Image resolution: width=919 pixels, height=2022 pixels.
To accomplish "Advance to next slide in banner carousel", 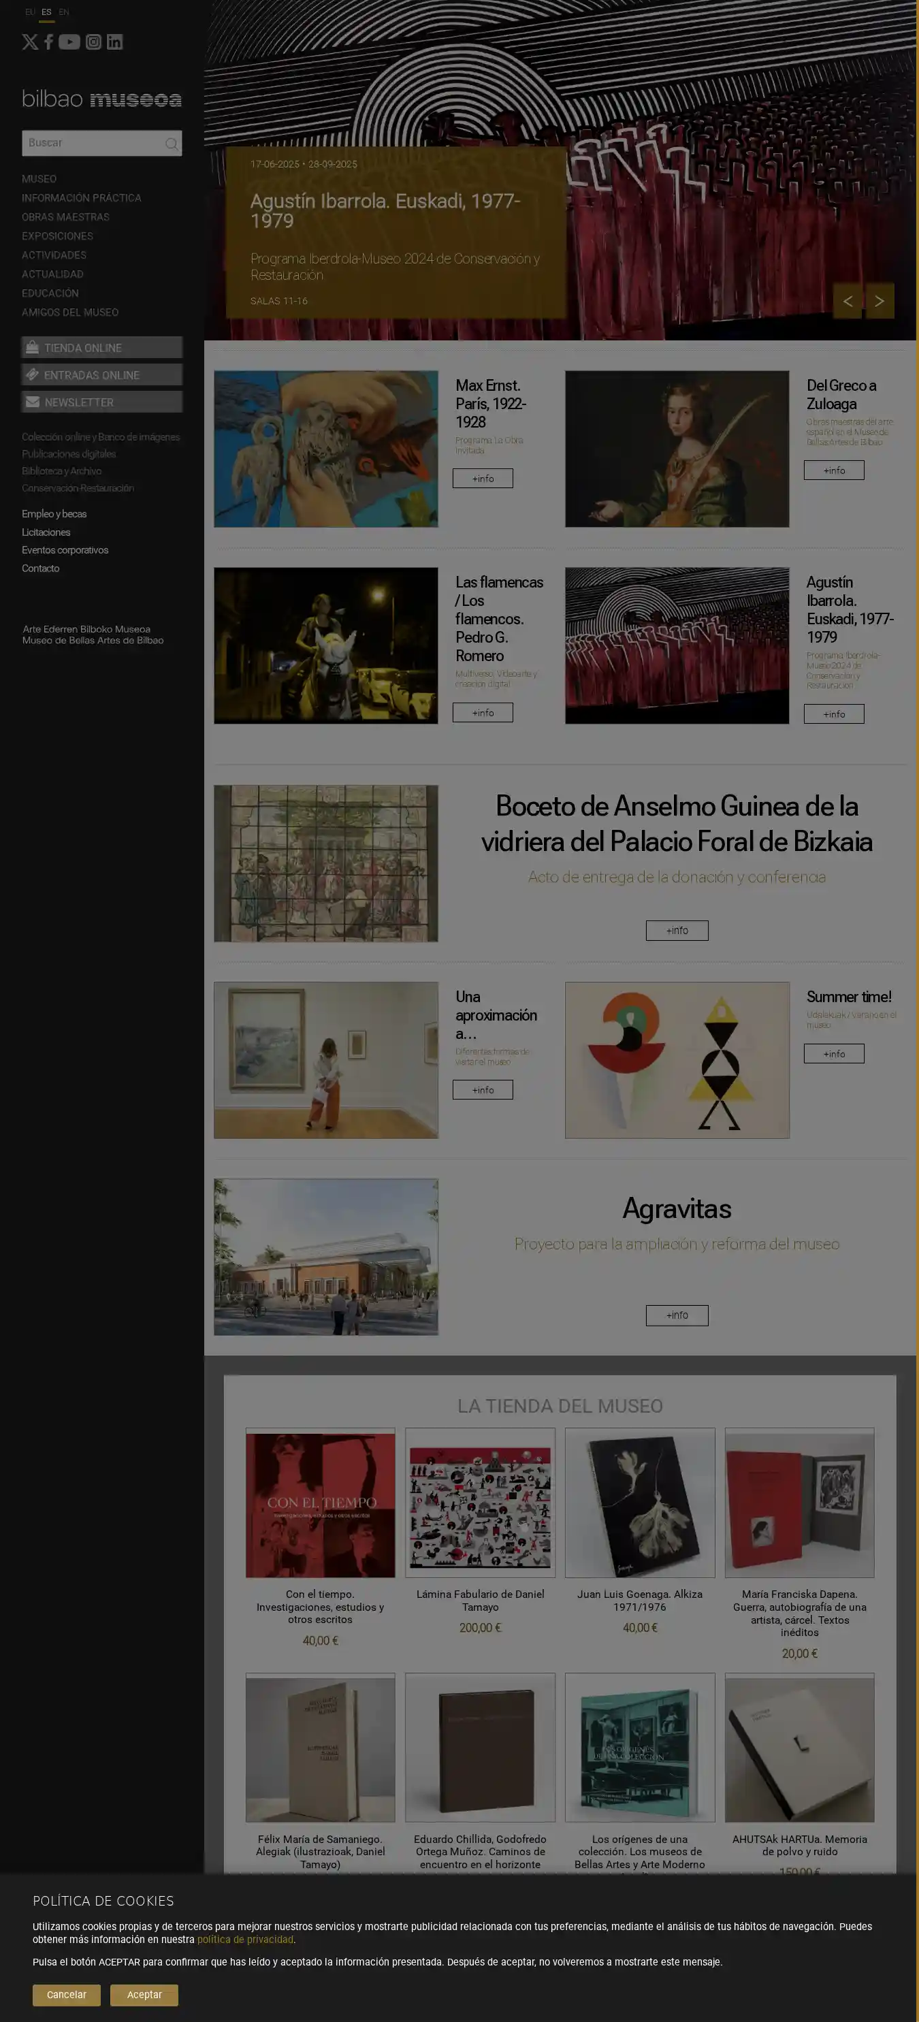I will 879,301.
